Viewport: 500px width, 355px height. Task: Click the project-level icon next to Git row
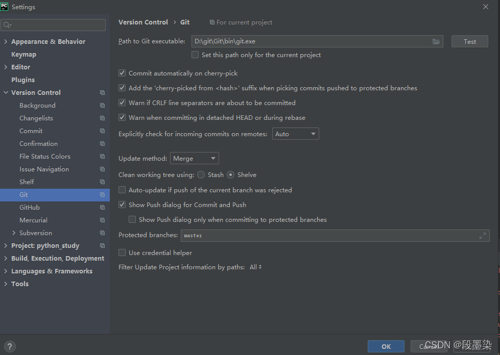[102, 194]
